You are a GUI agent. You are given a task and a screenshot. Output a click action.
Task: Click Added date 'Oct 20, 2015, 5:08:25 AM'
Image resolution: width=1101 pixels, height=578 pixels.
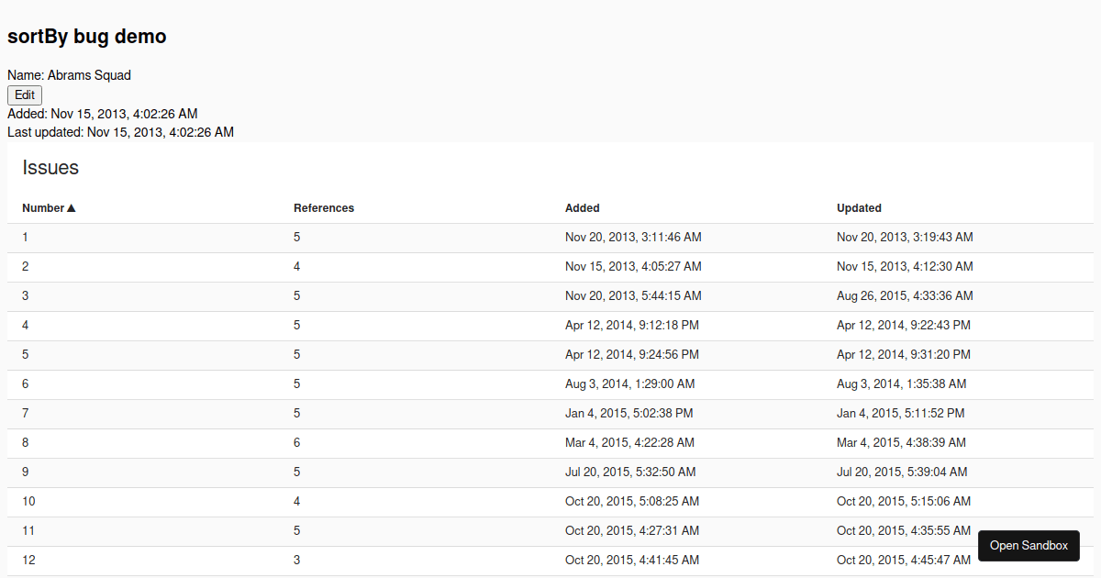coord(632,502)
